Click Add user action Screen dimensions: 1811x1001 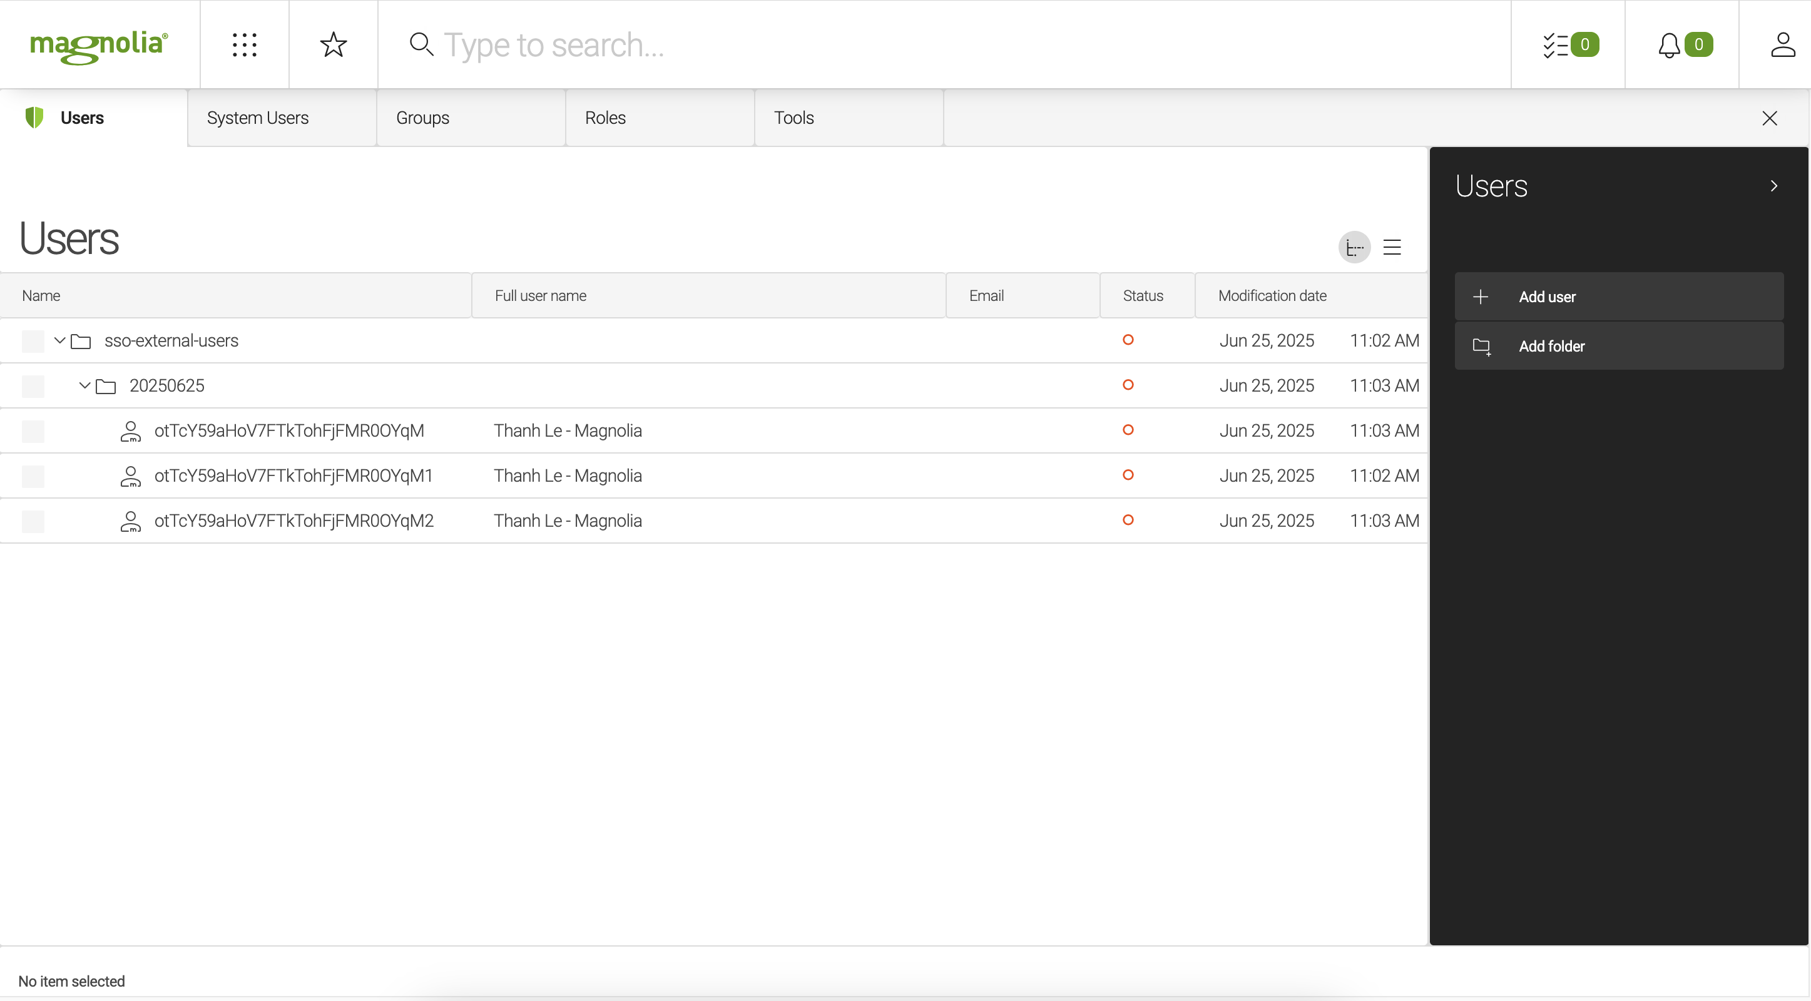tap(1618, 297)
